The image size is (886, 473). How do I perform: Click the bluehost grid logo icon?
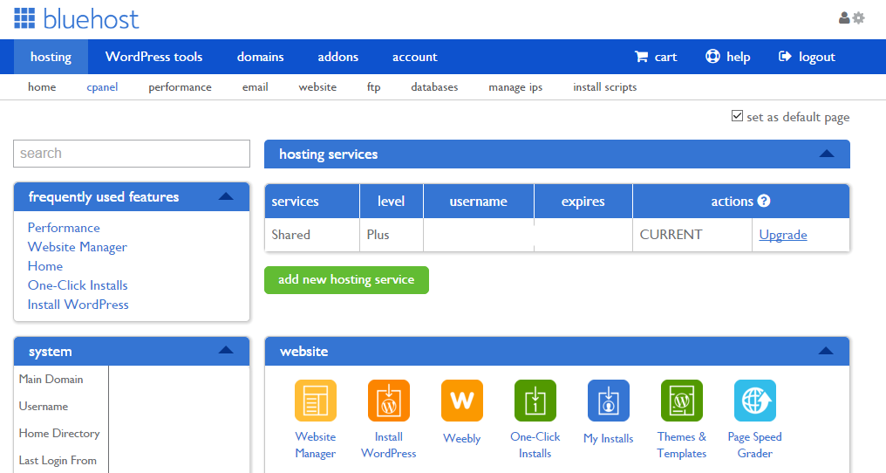[x=24, y=18]
